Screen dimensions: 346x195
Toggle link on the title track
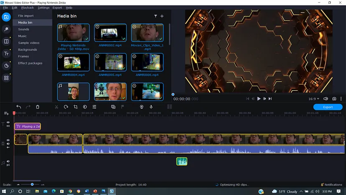[x=8, y=126]
